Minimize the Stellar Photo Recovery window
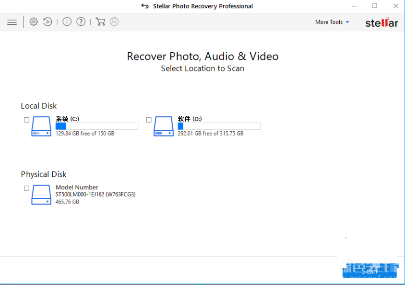The width and height of the screenshot is (405, 285). coord(354,6)
